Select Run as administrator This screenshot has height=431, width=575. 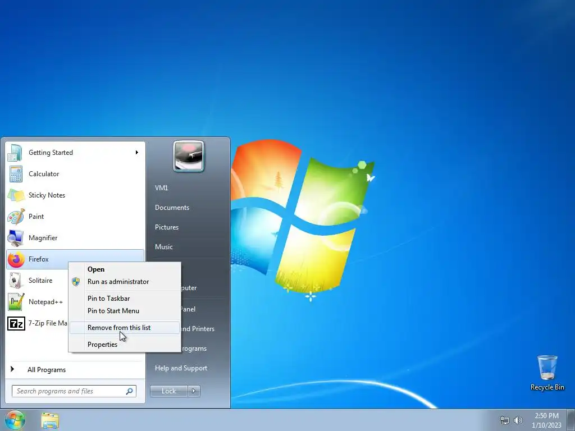pos(125,282)
